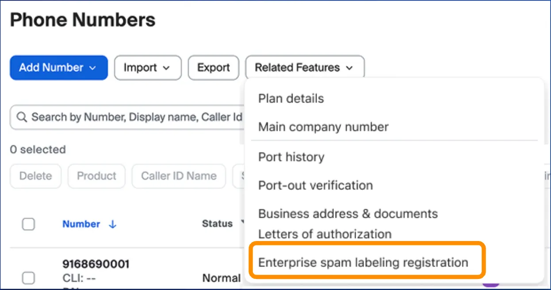Click the search magnifier icon
Viewport: 551px width, 290px height.
pos(22,117)
